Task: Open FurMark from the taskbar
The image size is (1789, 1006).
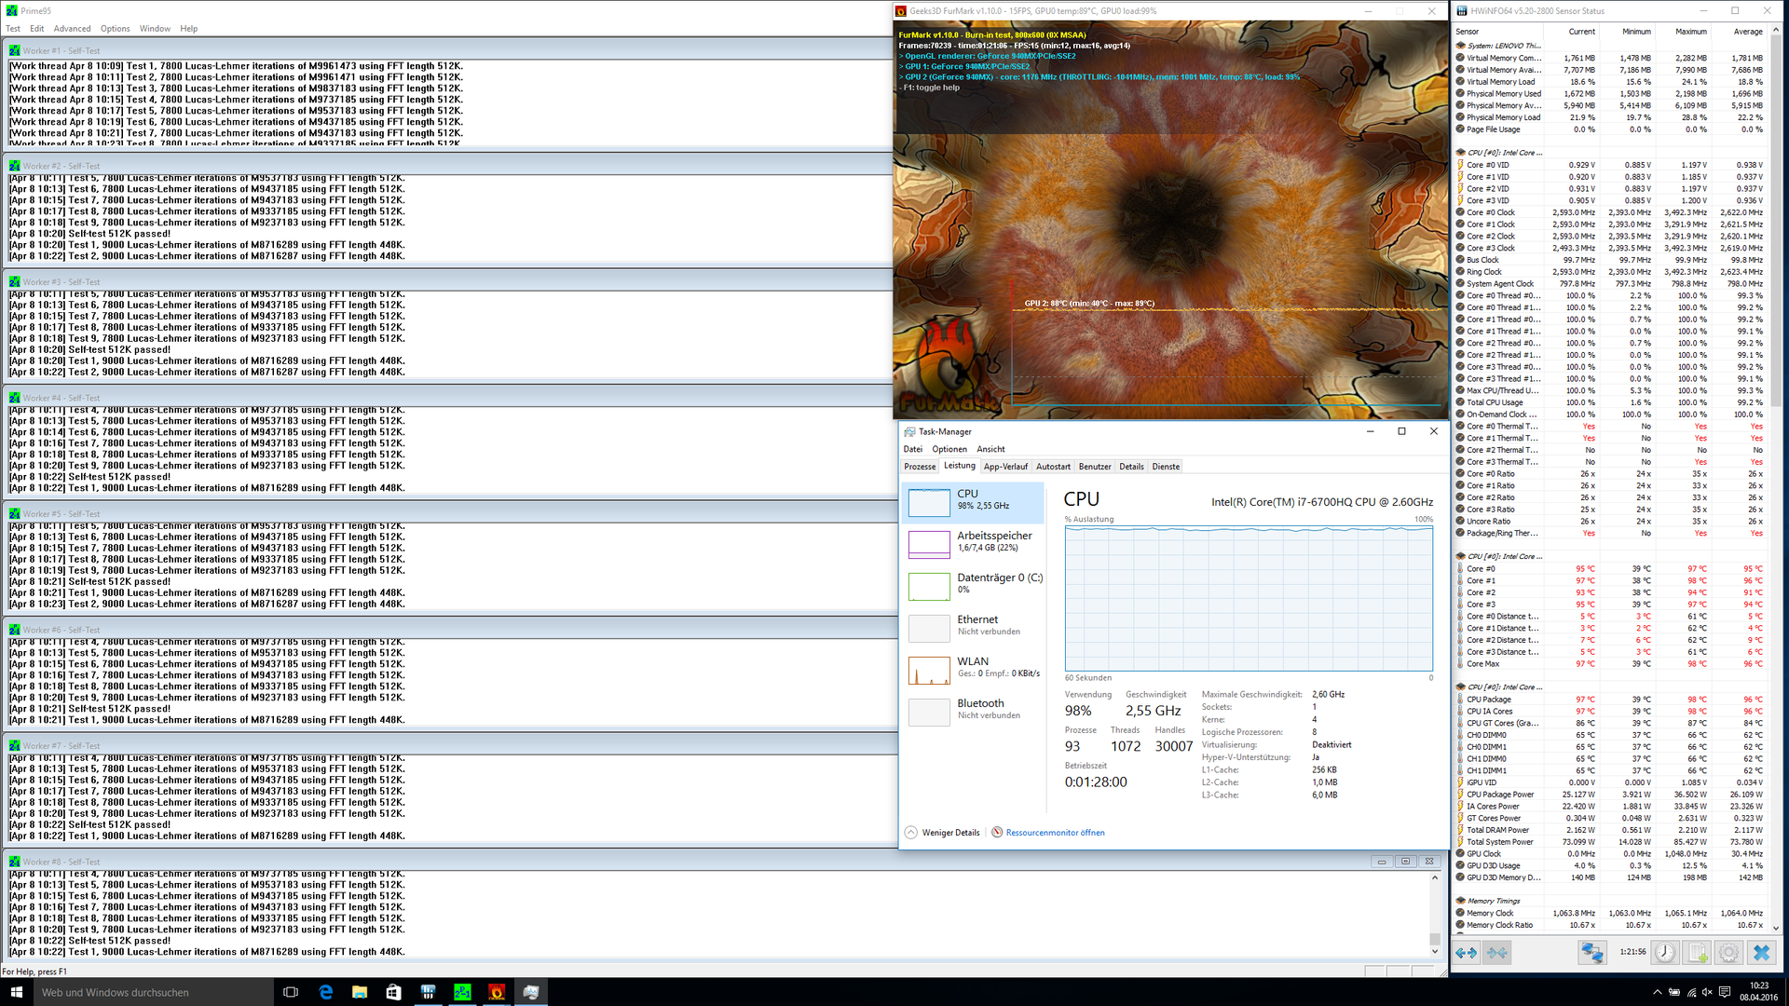Action: 497,992
